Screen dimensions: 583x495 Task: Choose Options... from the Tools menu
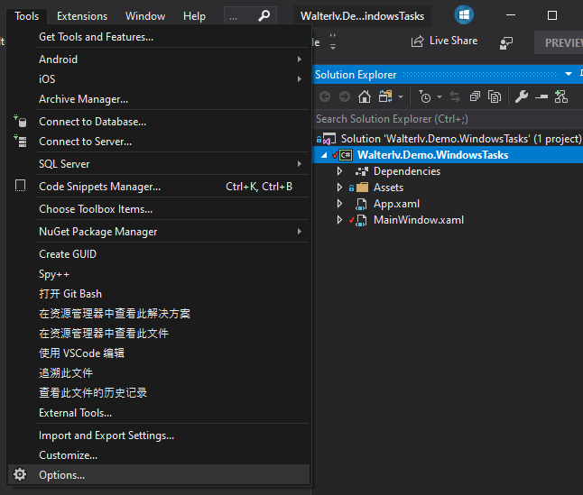click(x=62, y=475)
